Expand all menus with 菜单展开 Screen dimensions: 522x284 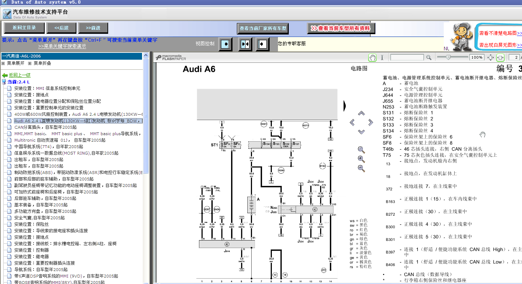click(16, 63)
